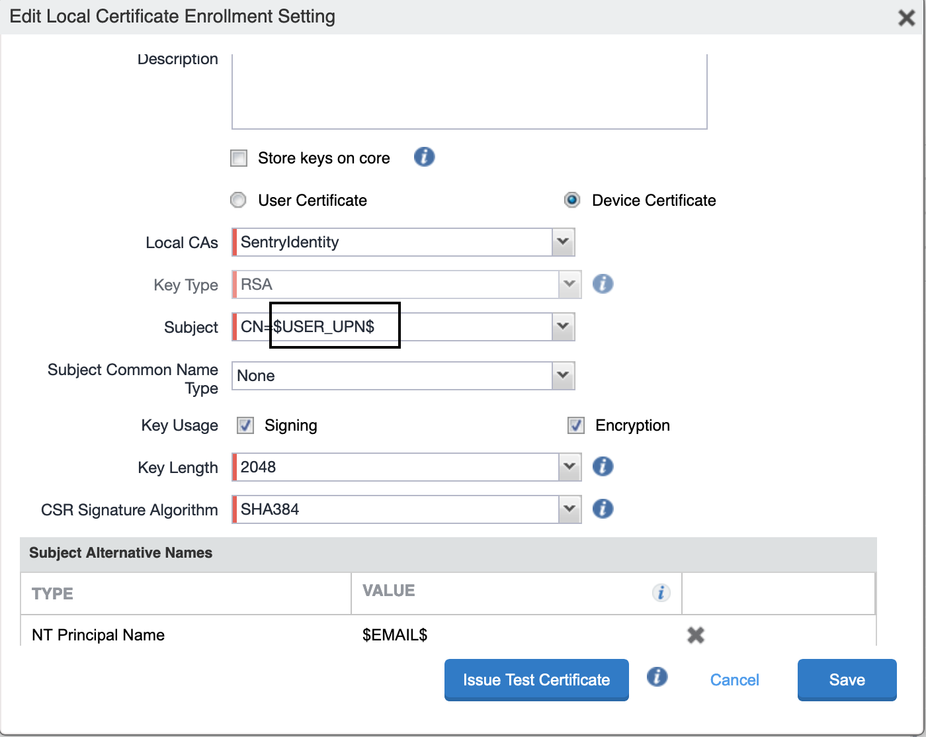Open CSR Signature Algorithm dropdown
The height and width of the screenshot is (737, 926).
[x=569, y=509]
